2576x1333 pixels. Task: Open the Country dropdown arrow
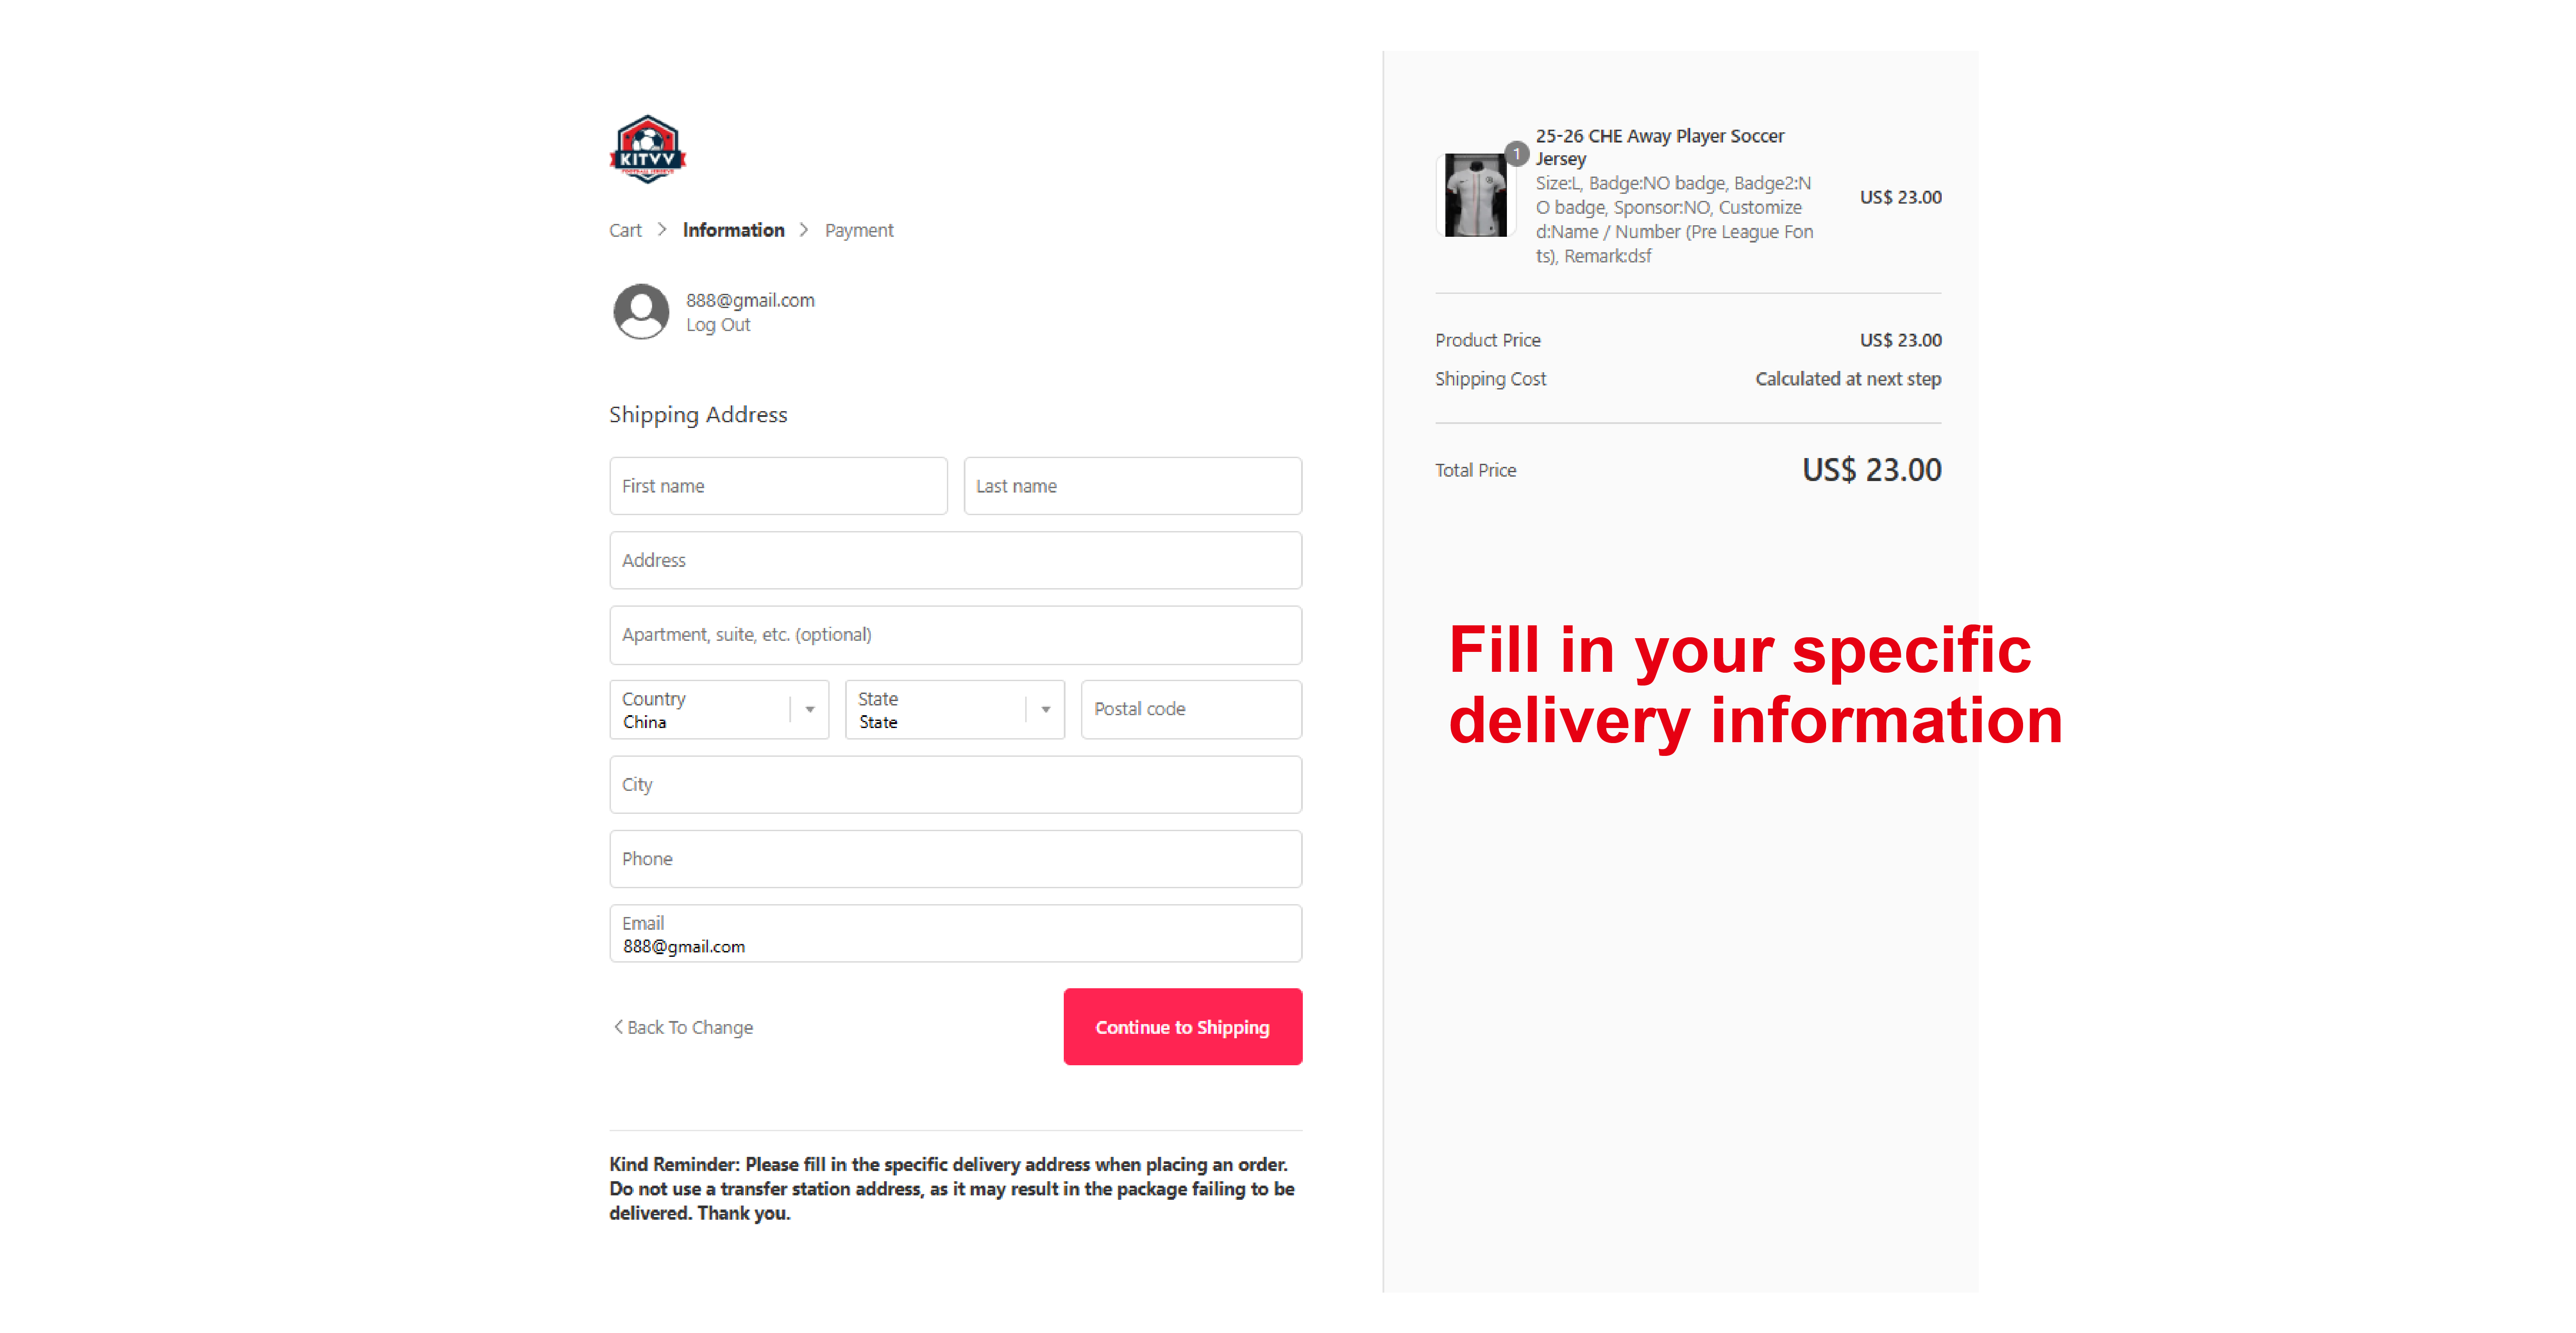[810, 710]
